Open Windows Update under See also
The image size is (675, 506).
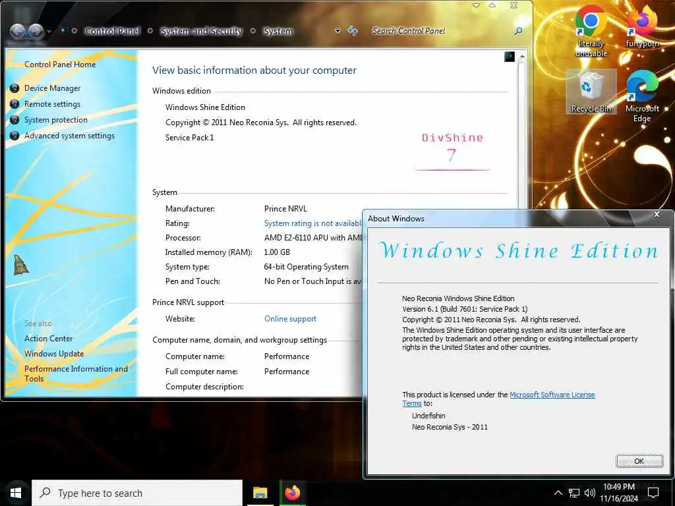pos(54,354)
